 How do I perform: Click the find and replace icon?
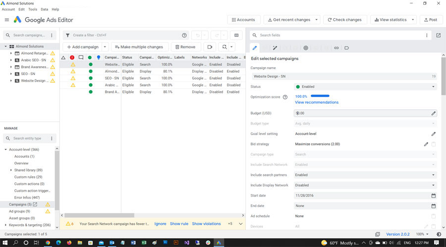(x=224, y=47)
